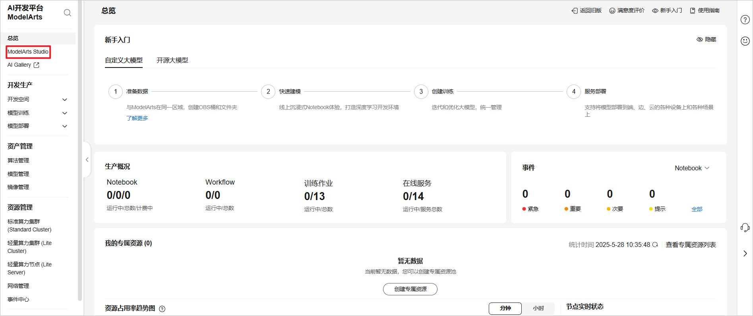Click the help icon beside resource usage trend

click(x=162, y=309)
